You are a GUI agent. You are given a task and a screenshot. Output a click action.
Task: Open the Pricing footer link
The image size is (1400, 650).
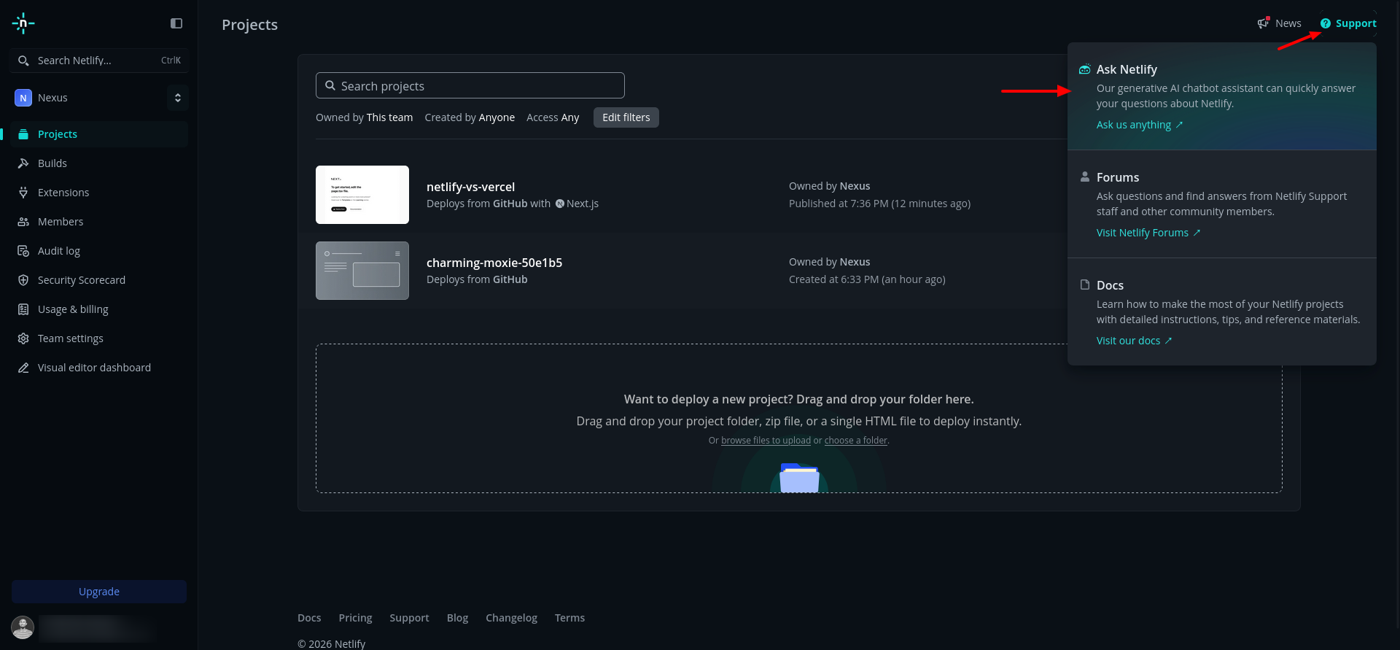click(355, 618)
